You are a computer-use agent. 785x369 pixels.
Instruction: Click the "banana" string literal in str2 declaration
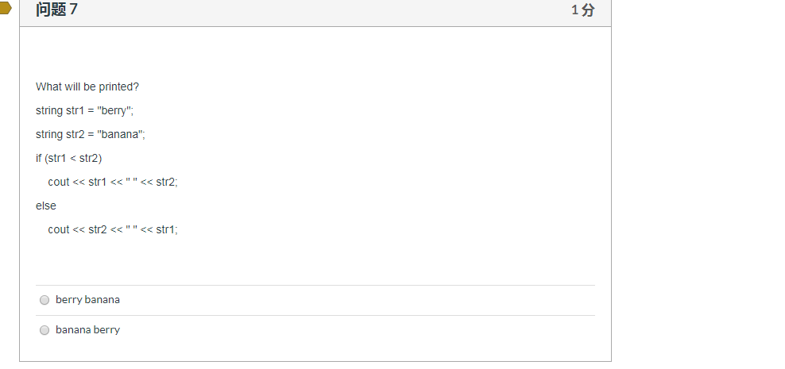[120, 134]
